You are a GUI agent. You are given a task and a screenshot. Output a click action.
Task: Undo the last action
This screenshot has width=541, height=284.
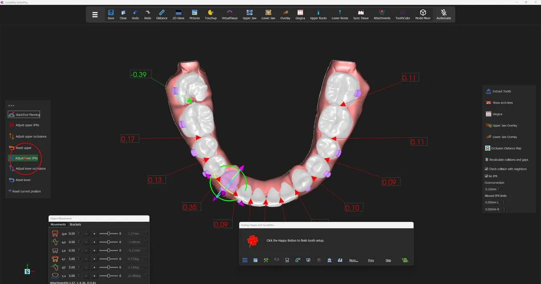click(x=135, y=14)
